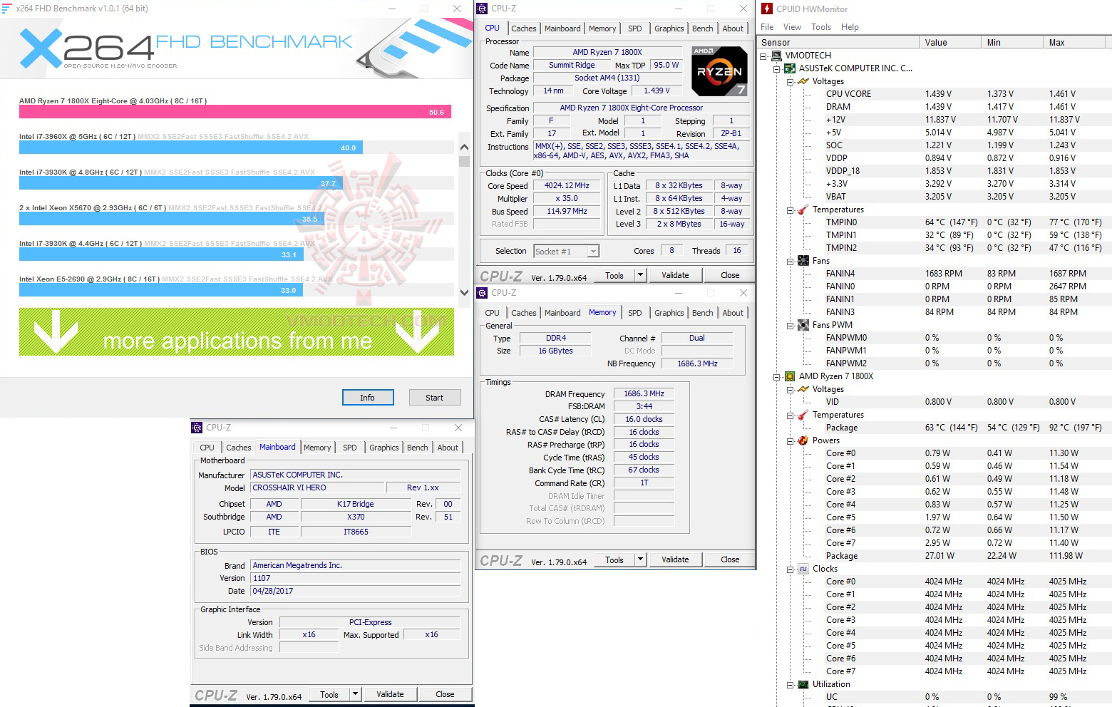
Task: Click Tools button in the CPU-Z processor window
Action: [614, 275]
